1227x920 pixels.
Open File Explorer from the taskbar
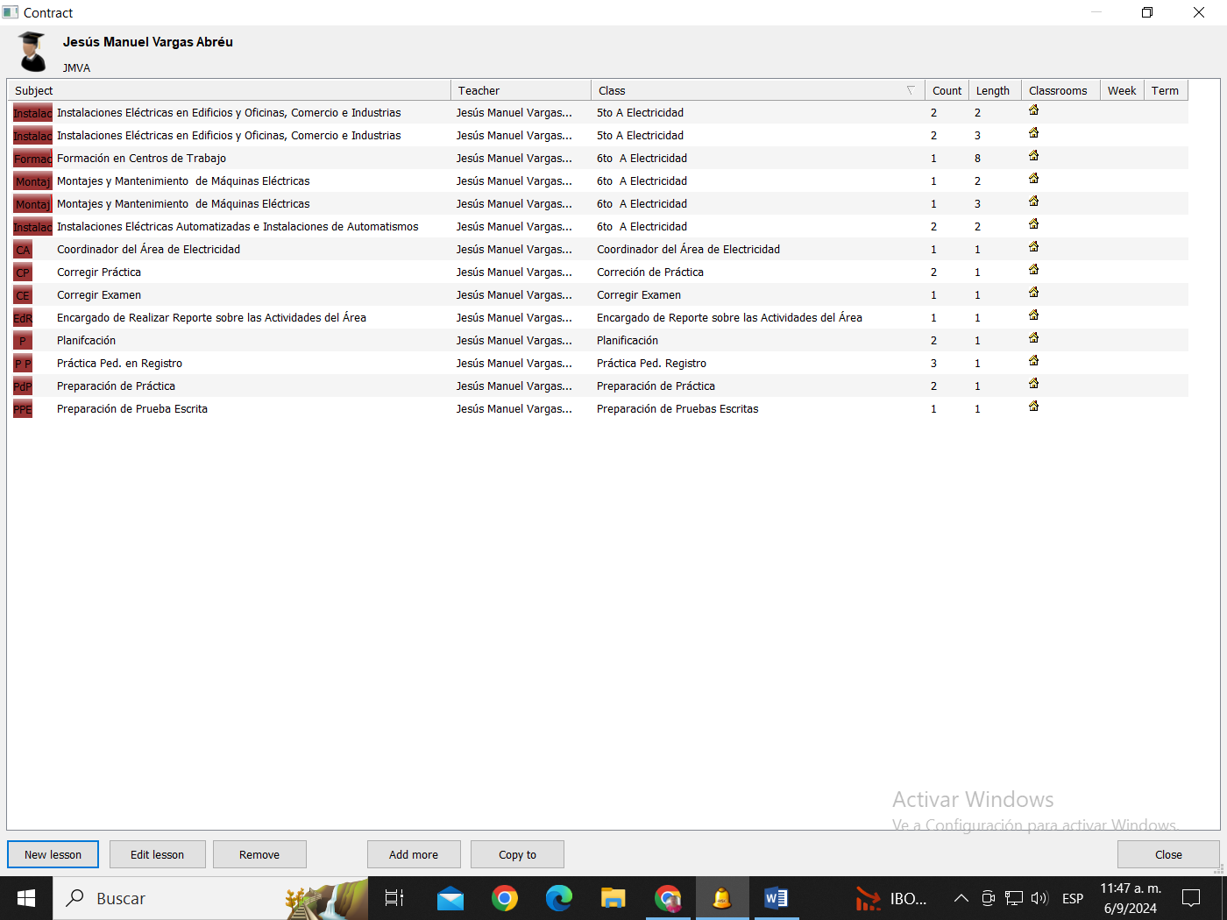pos(613,898)
